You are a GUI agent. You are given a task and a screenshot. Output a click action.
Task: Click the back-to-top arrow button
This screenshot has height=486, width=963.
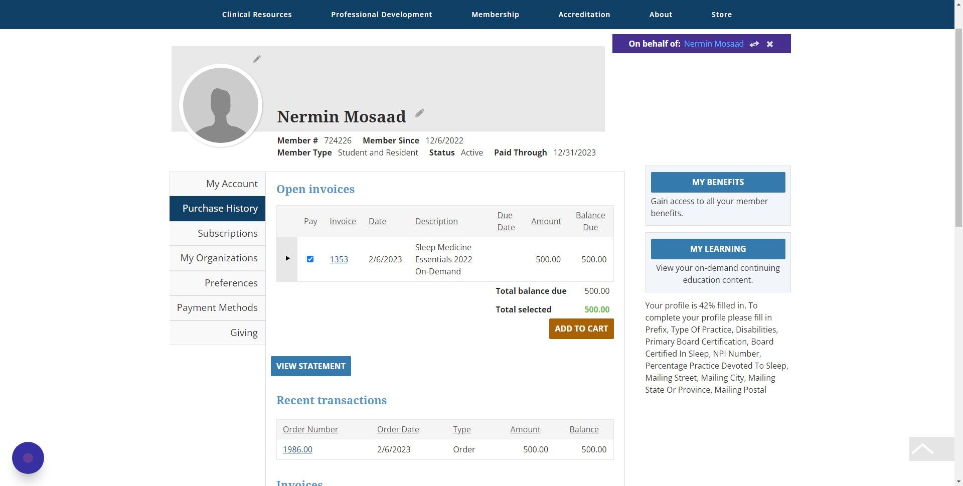[x=931, y=449]
